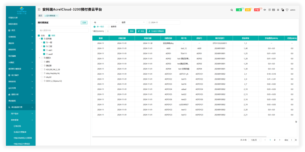Click the 首页 monitor icon in sidebar

click(9, 30)
